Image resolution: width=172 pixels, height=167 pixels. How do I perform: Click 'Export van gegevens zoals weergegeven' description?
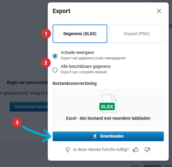[93, 58]
